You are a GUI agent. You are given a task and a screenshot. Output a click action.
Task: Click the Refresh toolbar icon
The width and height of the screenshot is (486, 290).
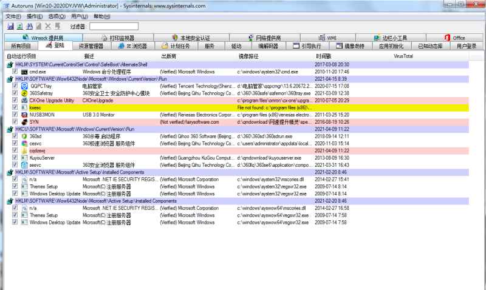20,26
